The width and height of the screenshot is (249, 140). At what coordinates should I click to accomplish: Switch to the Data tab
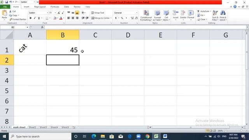coord(67,7)
